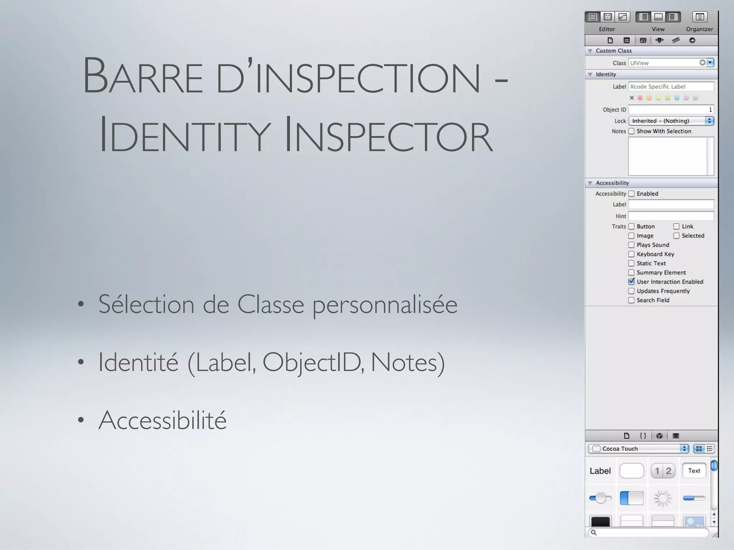Image resolution: width=734 pixels, height=550 pixels.
Task: Click the Accessibility Label field
Action: (x=671, y=204)
